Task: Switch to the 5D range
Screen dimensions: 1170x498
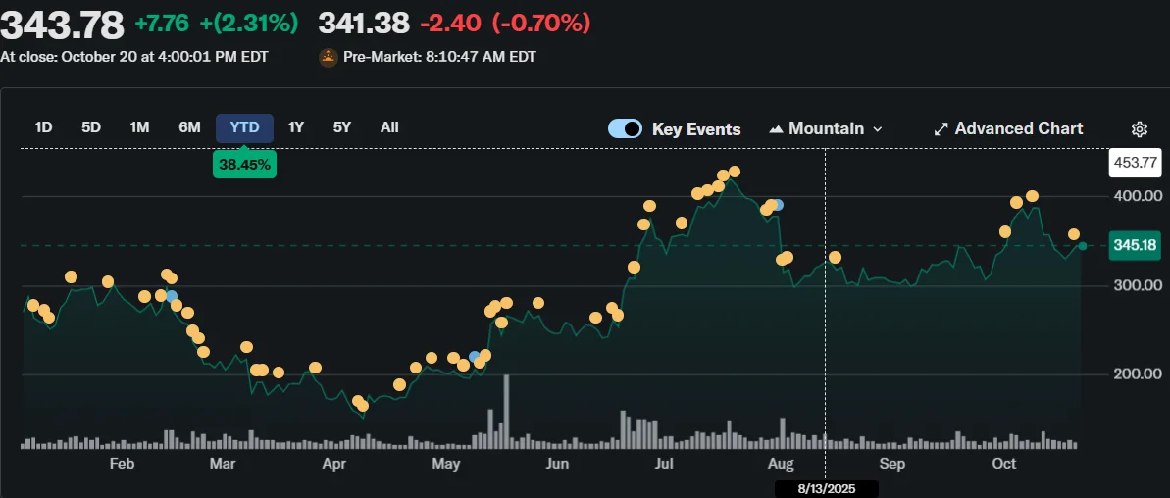Action: pos(91,127)
